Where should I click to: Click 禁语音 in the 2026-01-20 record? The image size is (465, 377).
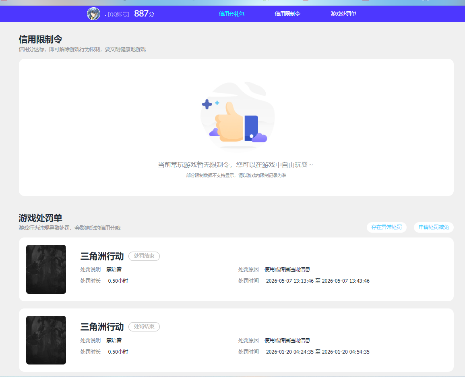click(x=114, y=340)
